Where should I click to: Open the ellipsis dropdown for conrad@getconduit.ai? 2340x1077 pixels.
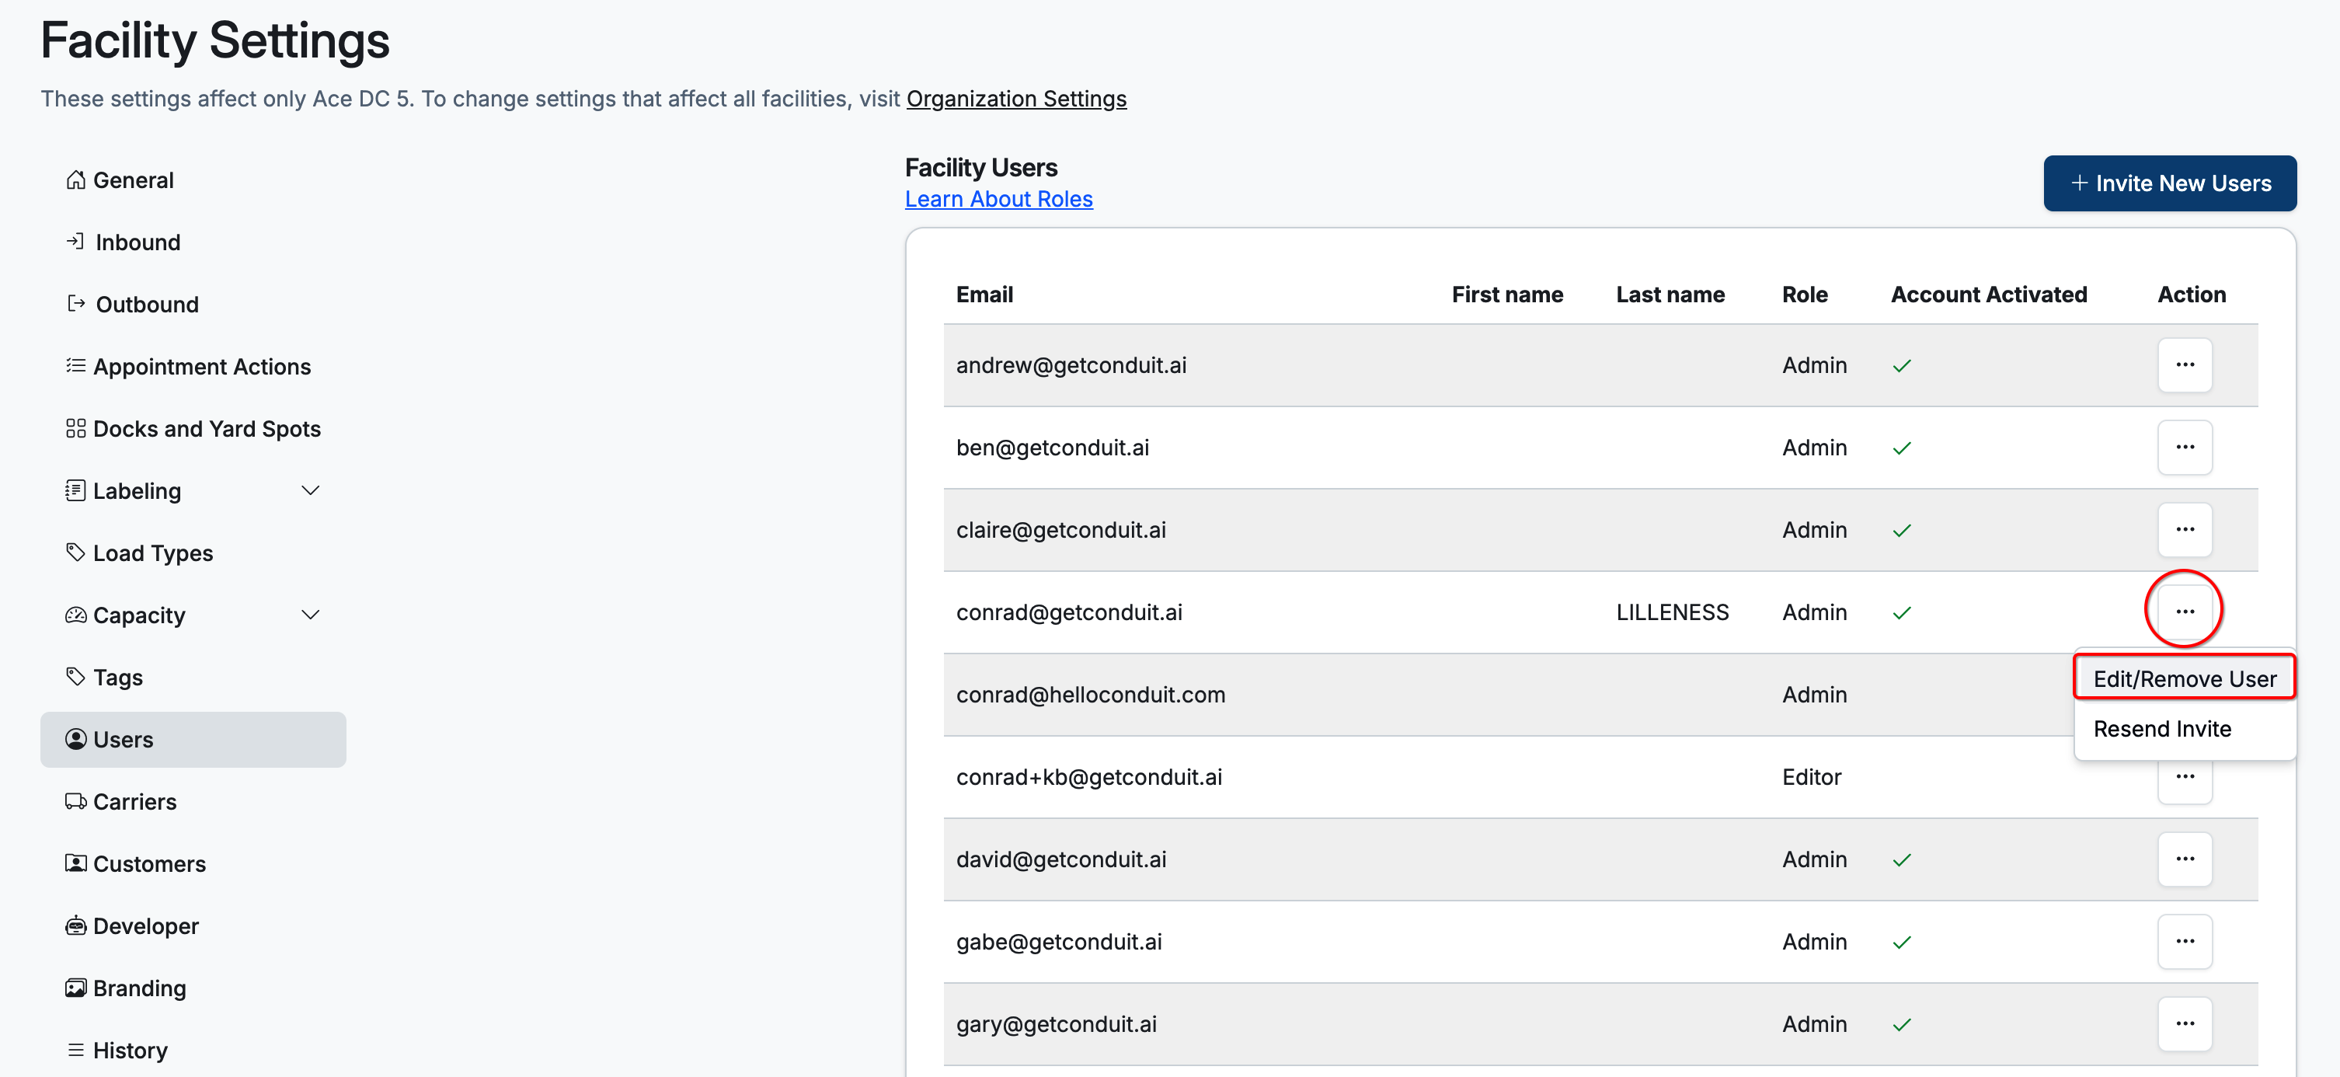[2185, 612]
